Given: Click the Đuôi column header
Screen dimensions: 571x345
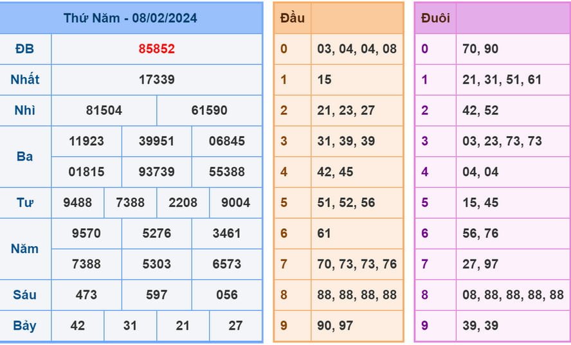Looking at the screenshot, I should [435, 18].
